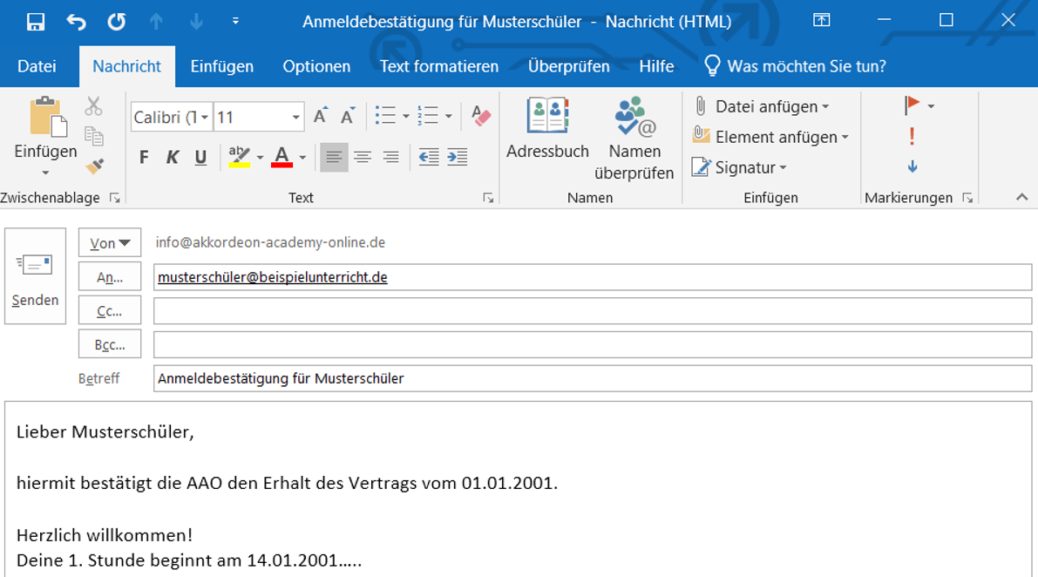
Task: Apply a bulleted list
Action: tap(384, 116)
